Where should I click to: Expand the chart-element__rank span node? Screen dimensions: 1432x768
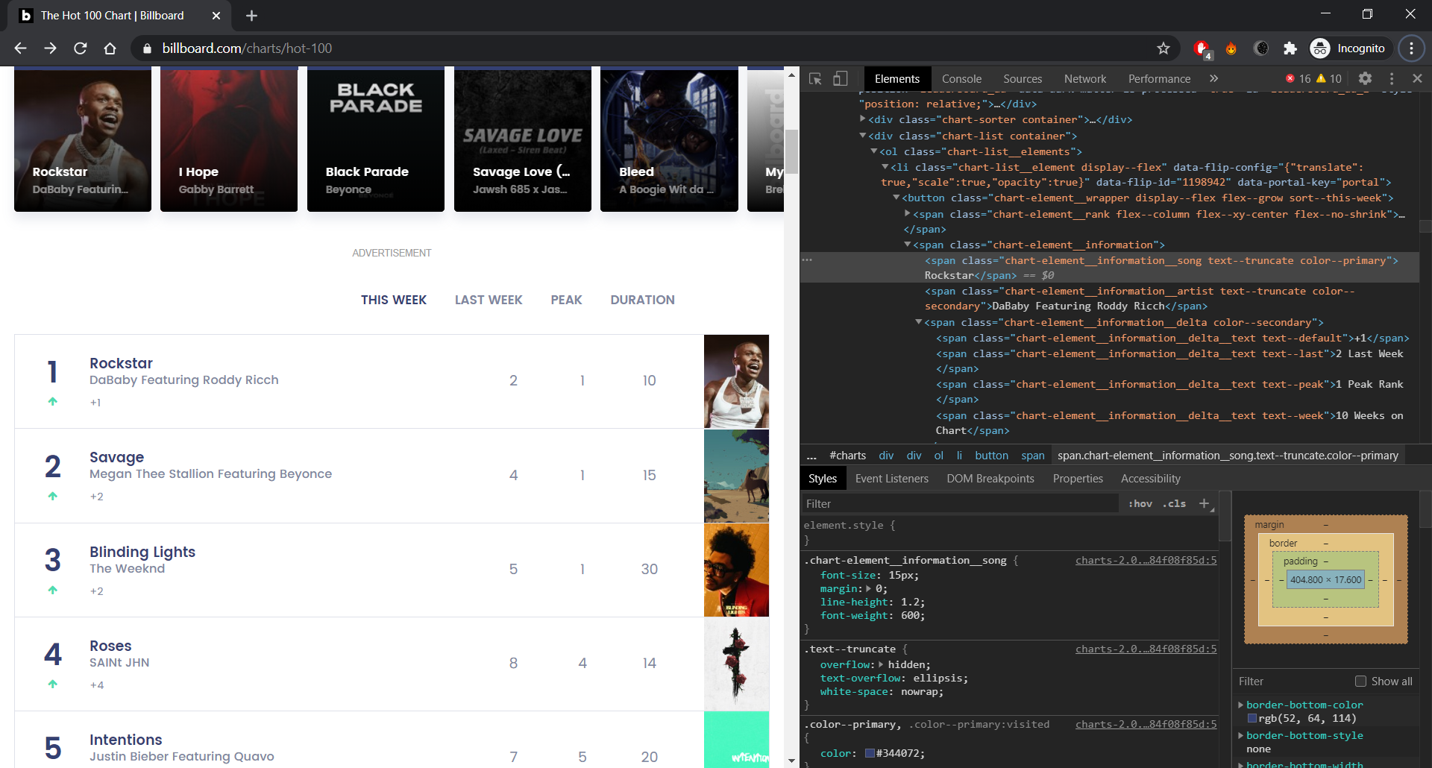point(906,214)
